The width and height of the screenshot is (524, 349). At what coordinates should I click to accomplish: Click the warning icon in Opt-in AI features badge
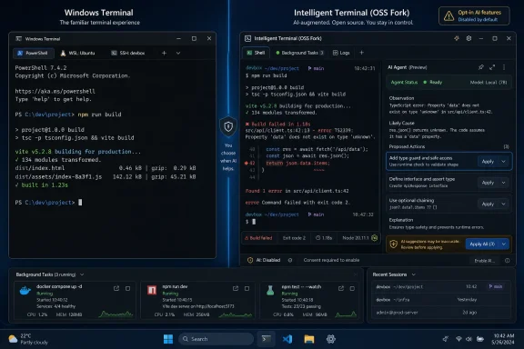point(448,15)
